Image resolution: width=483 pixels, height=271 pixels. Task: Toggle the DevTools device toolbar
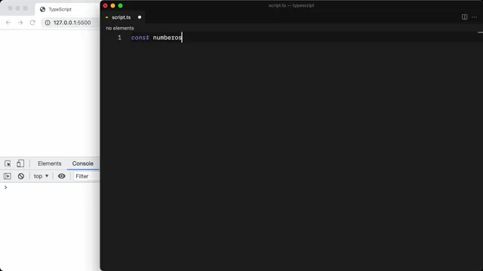tap(20, 163)
